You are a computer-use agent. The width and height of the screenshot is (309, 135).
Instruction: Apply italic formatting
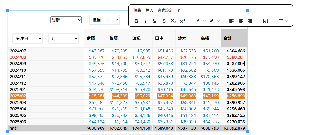[x=146, y=21]
